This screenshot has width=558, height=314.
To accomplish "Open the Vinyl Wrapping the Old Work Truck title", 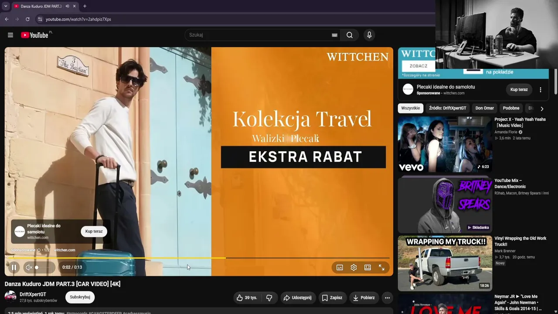I will [521, 242].
